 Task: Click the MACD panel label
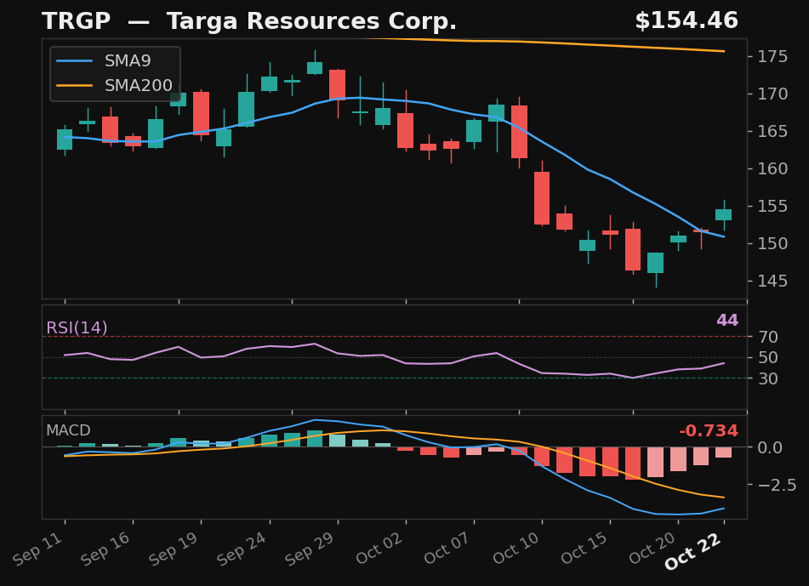68,430
